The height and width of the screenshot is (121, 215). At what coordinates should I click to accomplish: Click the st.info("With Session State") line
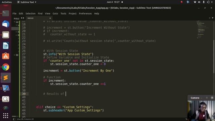click(x=68, y=54)
